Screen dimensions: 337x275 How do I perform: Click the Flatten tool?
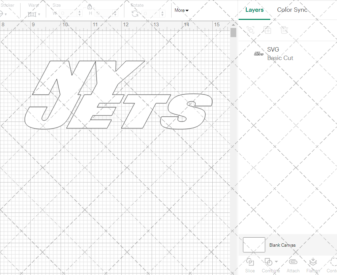click(313, 266)
